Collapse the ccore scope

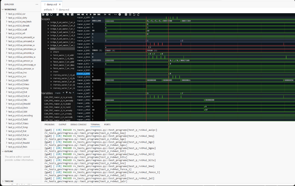click(x=48, y=48)
